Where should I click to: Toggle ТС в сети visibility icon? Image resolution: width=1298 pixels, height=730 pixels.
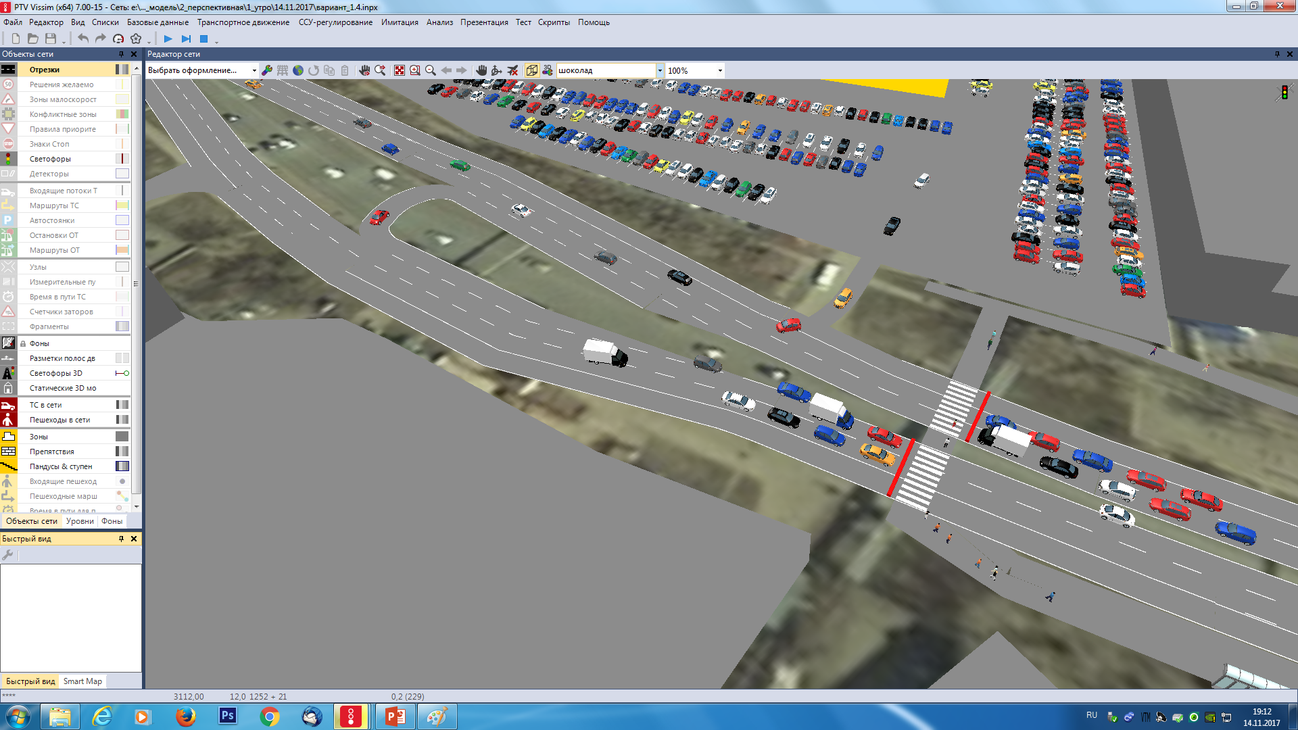pyautogui.click(x=8, y=405)
